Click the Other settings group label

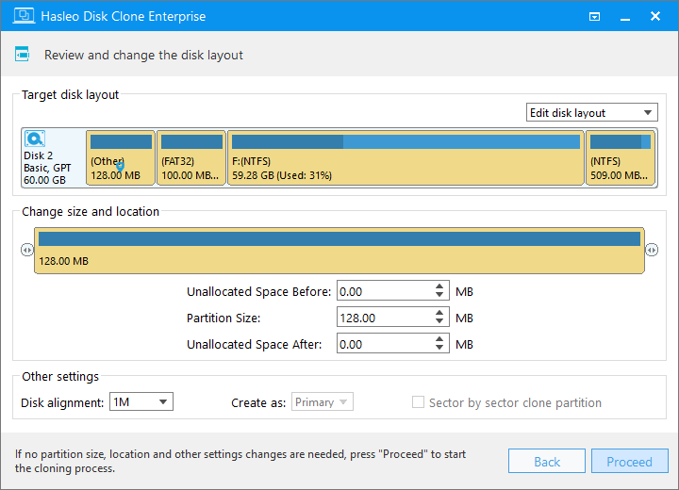(x=60, y=376)
